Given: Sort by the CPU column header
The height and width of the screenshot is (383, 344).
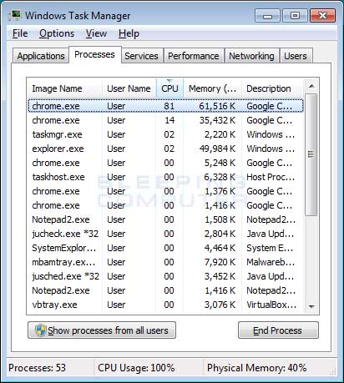Looking at the screenshot, I should click(x=169, y=88).
